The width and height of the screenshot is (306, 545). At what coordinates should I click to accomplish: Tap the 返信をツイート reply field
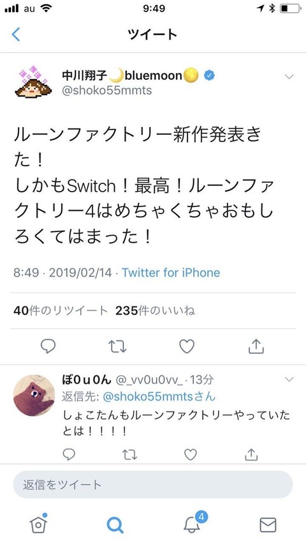[152, 484]
